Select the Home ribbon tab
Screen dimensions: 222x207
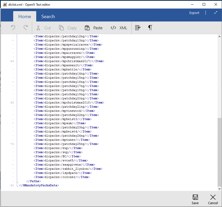[x=25, y=17]
